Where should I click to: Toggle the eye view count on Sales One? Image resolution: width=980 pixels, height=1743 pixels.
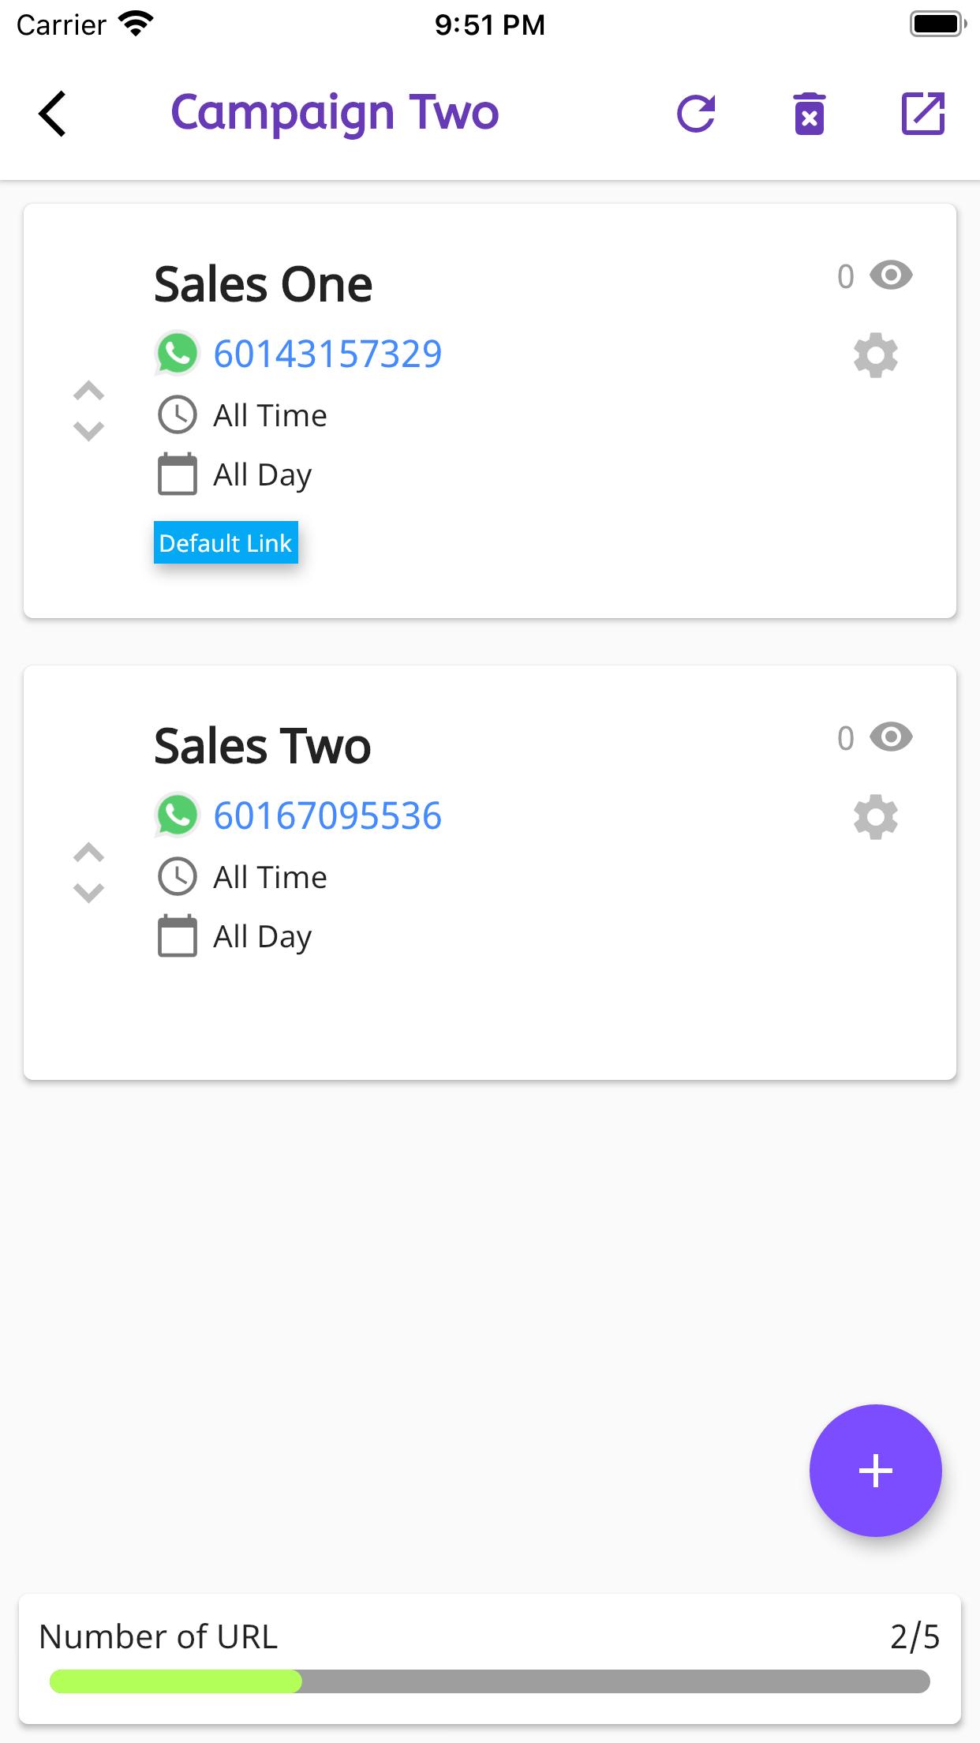coord(891,276)
